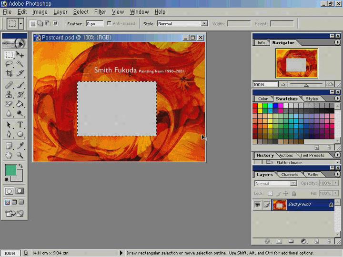The image size is (343, 257).
Task: Select the Eraser tool
Action: pos(9,104)
